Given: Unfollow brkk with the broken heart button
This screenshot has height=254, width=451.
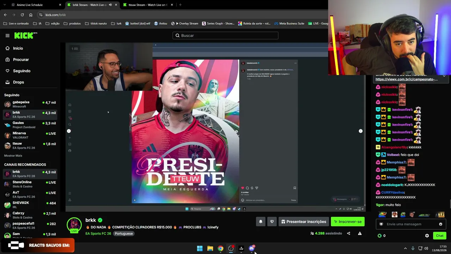Looking at the screenshot, I should [272, 222].
